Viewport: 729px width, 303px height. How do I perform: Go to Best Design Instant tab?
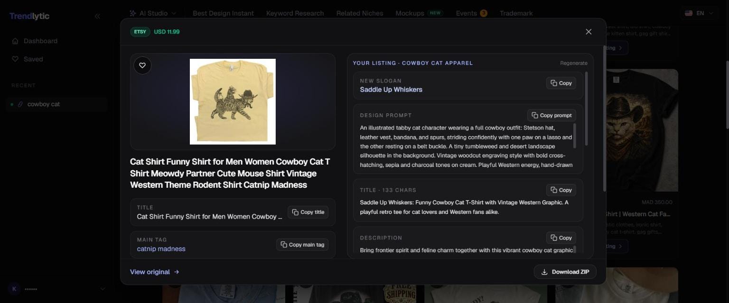[223, 13]
